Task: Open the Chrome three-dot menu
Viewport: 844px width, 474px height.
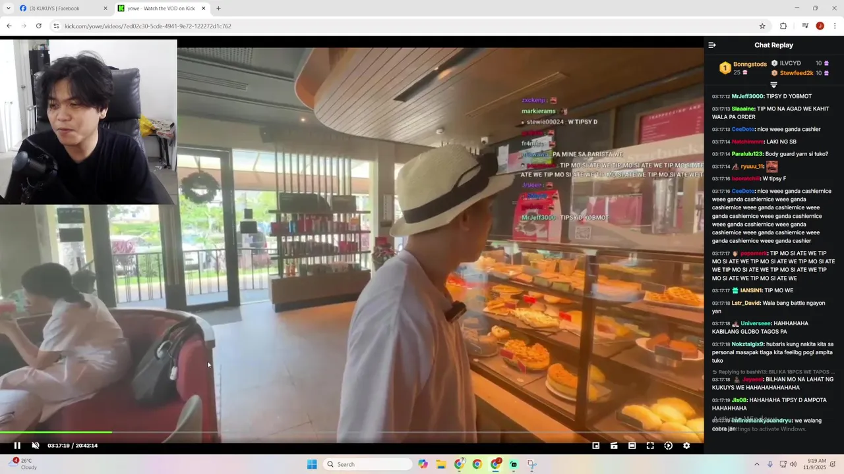Action: (835, 26)
